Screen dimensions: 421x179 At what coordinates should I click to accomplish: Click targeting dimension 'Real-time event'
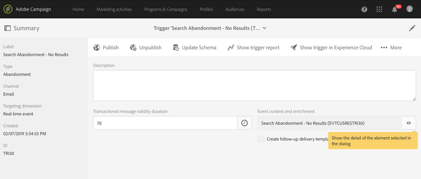[x=18, y=114]
